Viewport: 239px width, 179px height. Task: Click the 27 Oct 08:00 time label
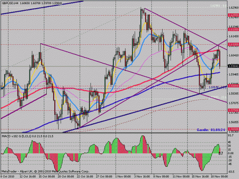[104, 177]
